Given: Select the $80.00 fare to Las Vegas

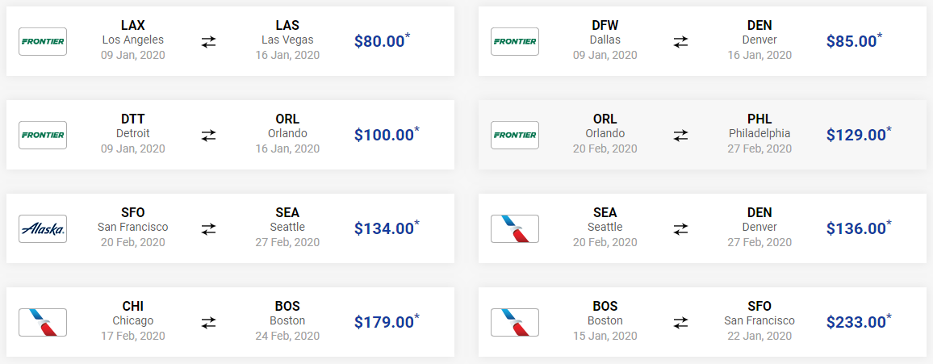Looking at the screenshot, I should click(x=383, y=40).
